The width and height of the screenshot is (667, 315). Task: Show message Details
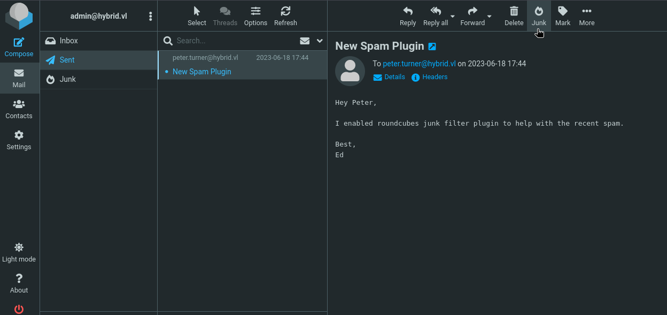click(x=389, y=77)
